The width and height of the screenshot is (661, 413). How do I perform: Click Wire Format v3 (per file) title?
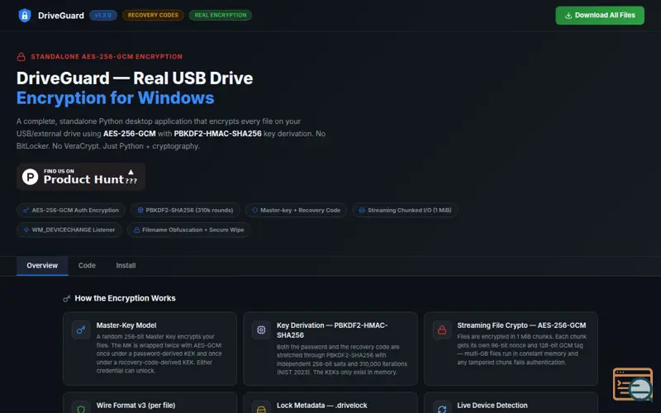pyautogui.click(x=136, y=406)
